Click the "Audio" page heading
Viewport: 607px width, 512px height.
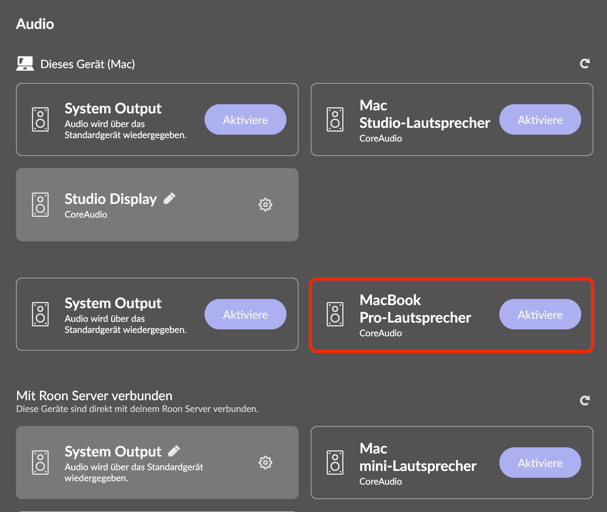click(x=35, y=24)
